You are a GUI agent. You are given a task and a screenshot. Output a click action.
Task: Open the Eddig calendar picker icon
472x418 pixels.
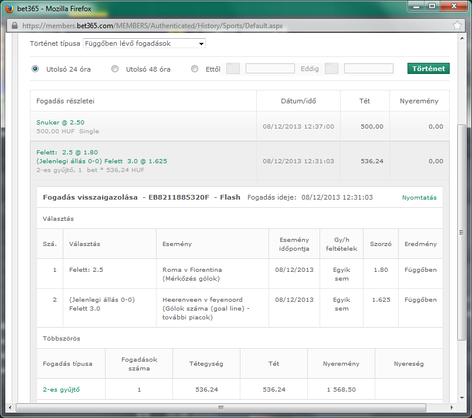point(331,69)
